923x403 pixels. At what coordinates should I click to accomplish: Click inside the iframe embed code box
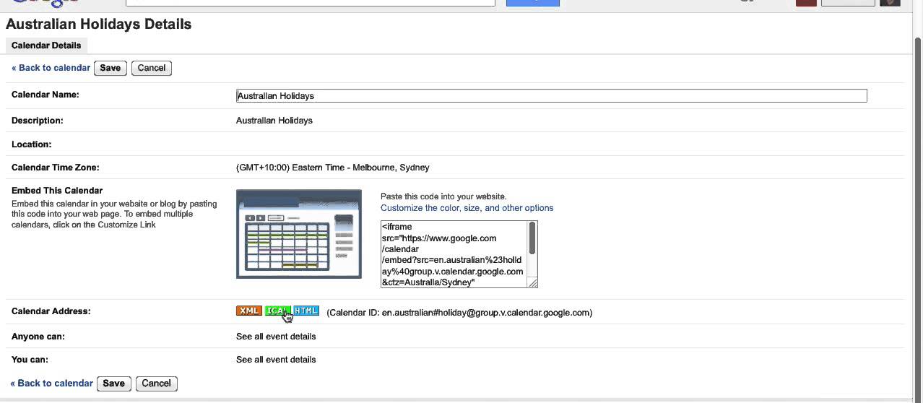[x=454, y=254]
